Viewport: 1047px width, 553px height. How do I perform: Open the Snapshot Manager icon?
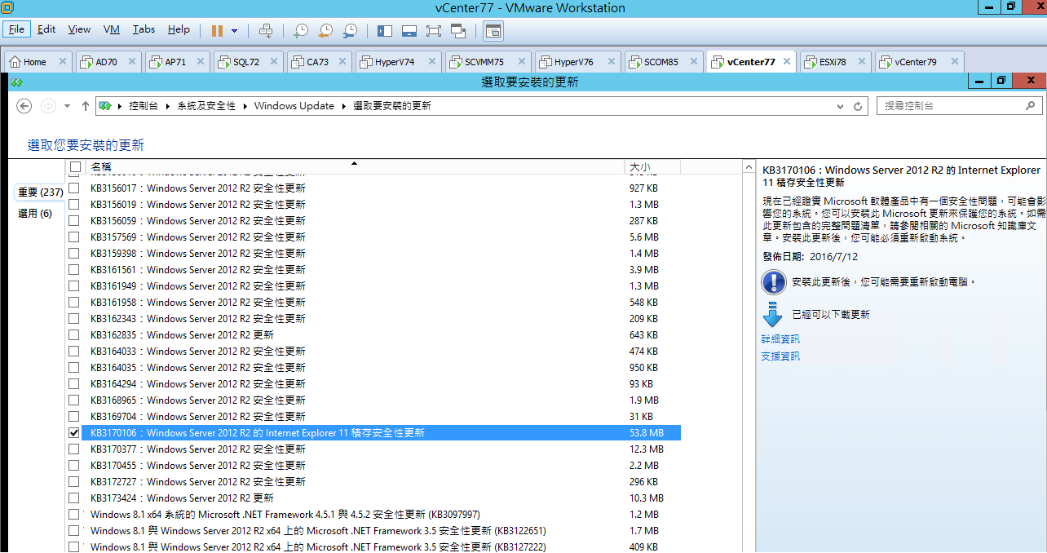[350, 30]
